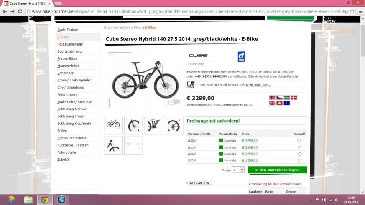Open the bike wheelie thumbnail
Screen dimensions: 365x205
pos(113,145)
